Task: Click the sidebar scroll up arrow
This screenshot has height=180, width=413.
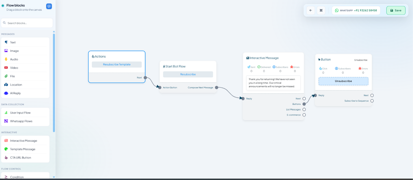Action: [54, 32]
